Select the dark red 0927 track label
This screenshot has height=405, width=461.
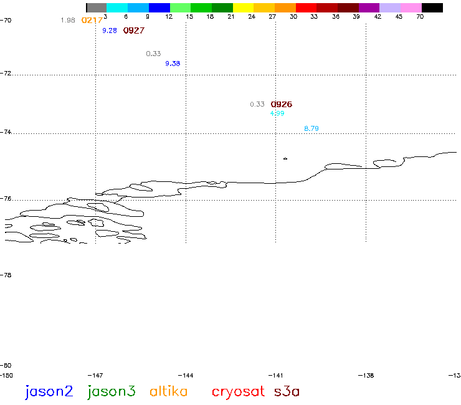click(134, 31)
